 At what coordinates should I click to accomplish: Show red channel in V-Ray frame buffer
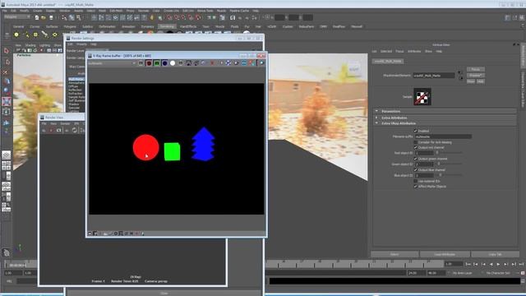[149, 63]
